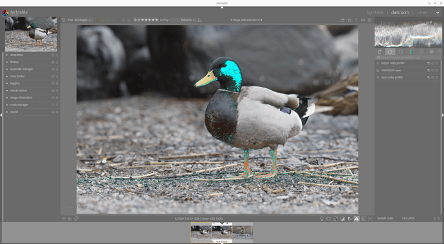Open the context help question mark
Viewport: 444px width, 244px height.
[x=356, y=20]
